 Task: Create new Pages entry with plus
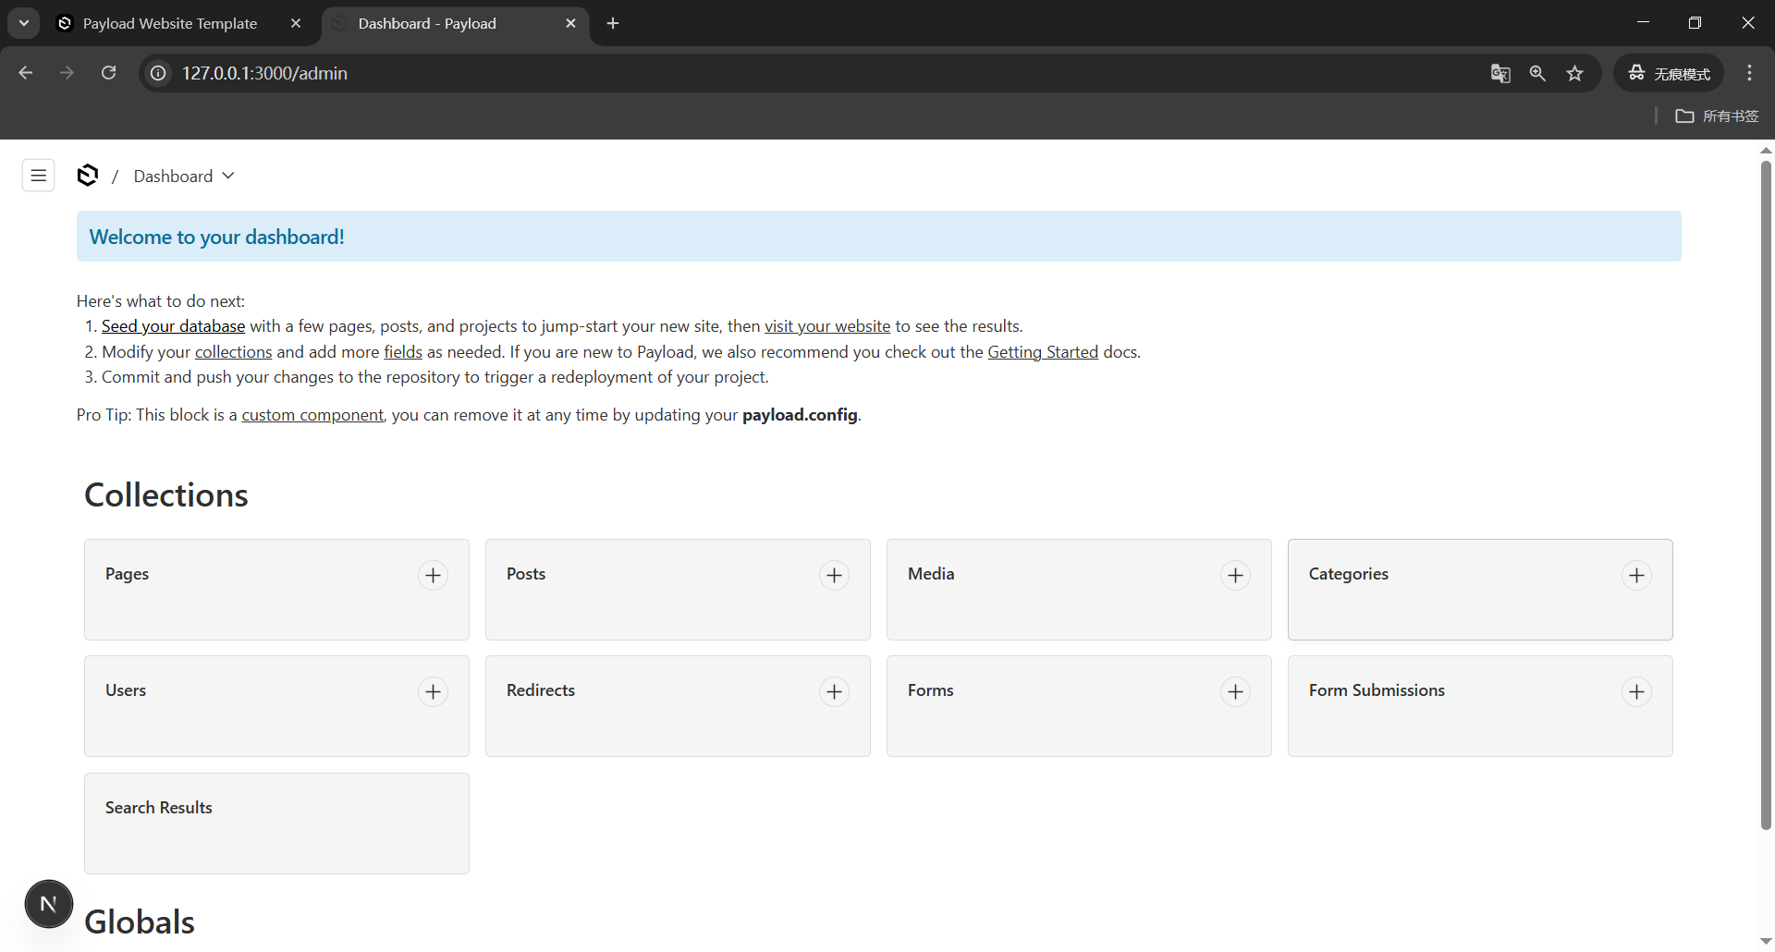pos(433,575)
